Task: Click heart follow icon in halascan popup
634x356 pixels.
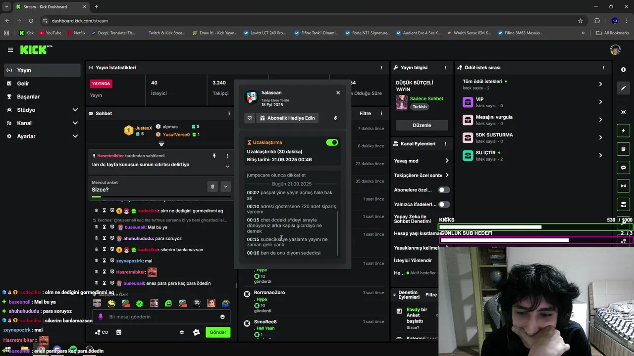Action: [x=250, y=118]
